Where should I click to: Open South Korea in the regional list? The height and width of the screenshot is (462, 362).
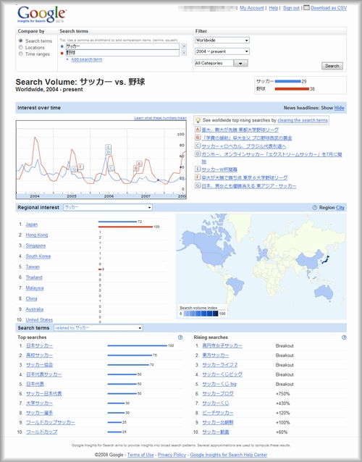38,256
